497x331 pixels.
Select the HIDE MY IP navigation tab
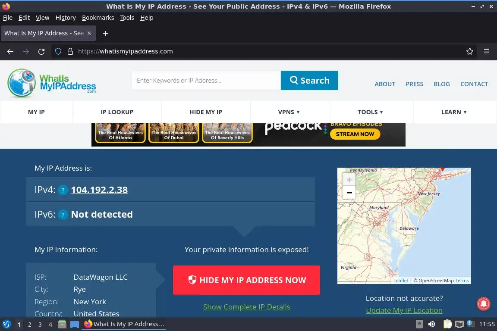206,112
